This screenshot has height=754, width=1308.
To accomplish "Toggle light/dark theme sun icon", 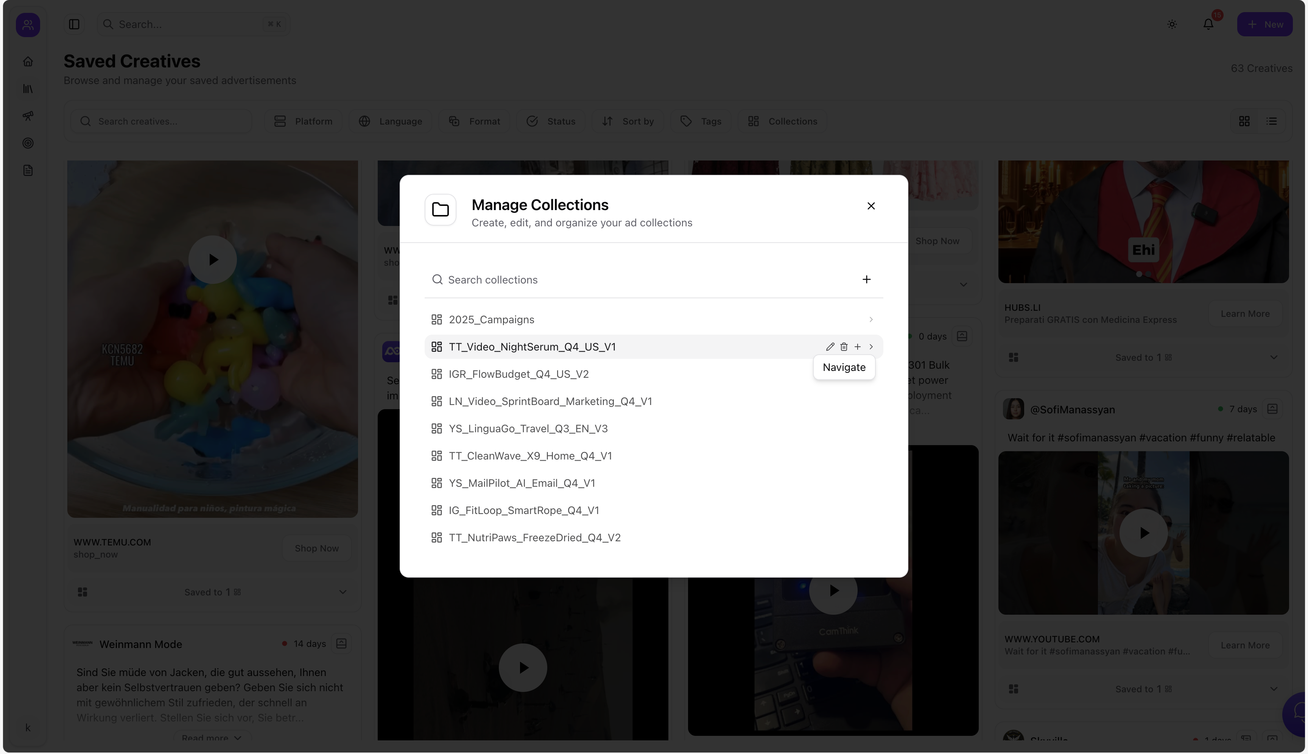I will (1172, 24).
